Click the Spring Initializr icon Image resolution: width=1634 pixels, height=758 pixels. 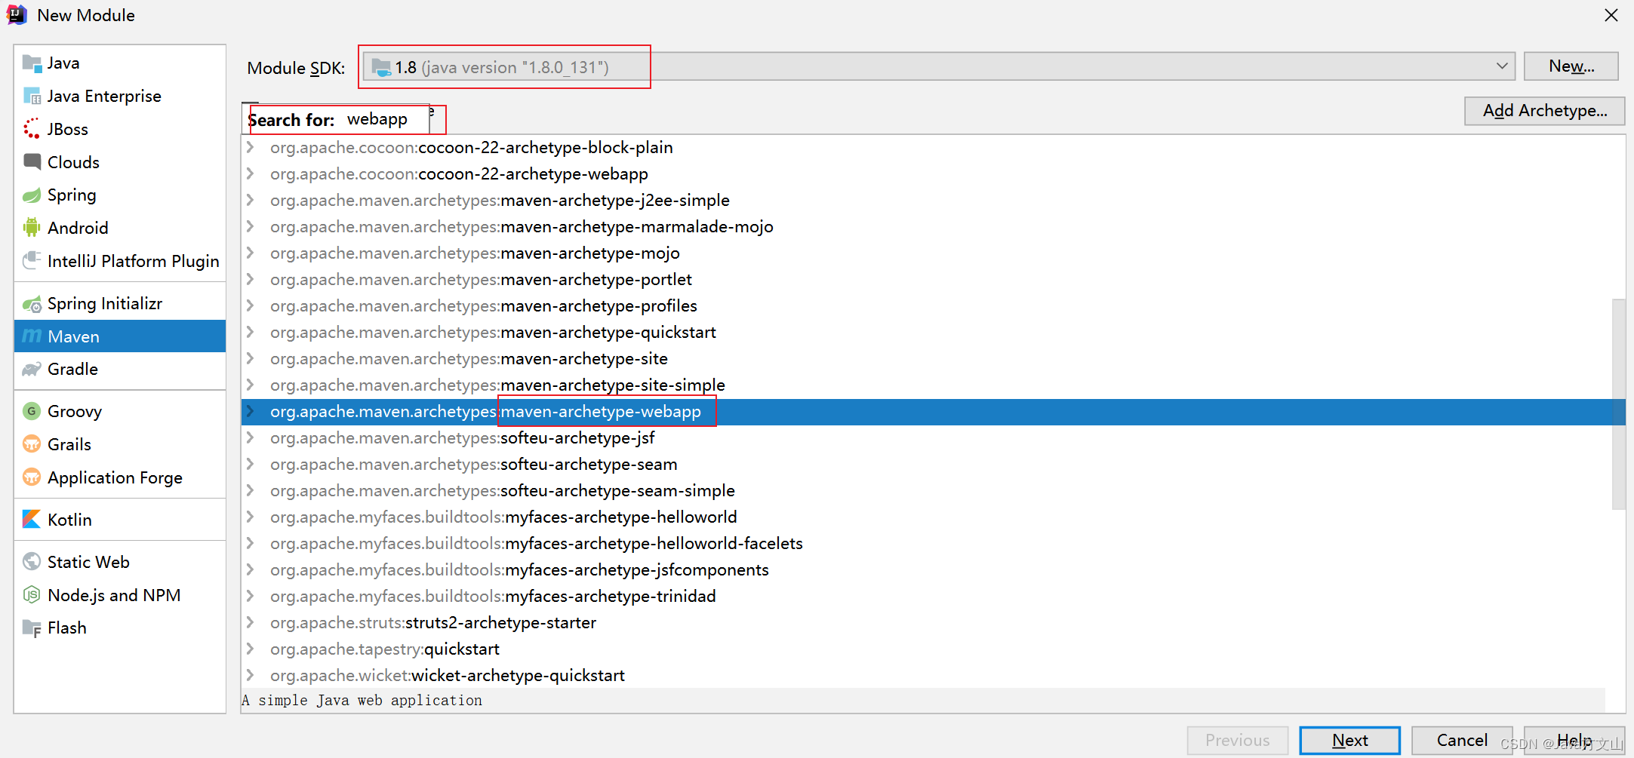tap(32, 304)
